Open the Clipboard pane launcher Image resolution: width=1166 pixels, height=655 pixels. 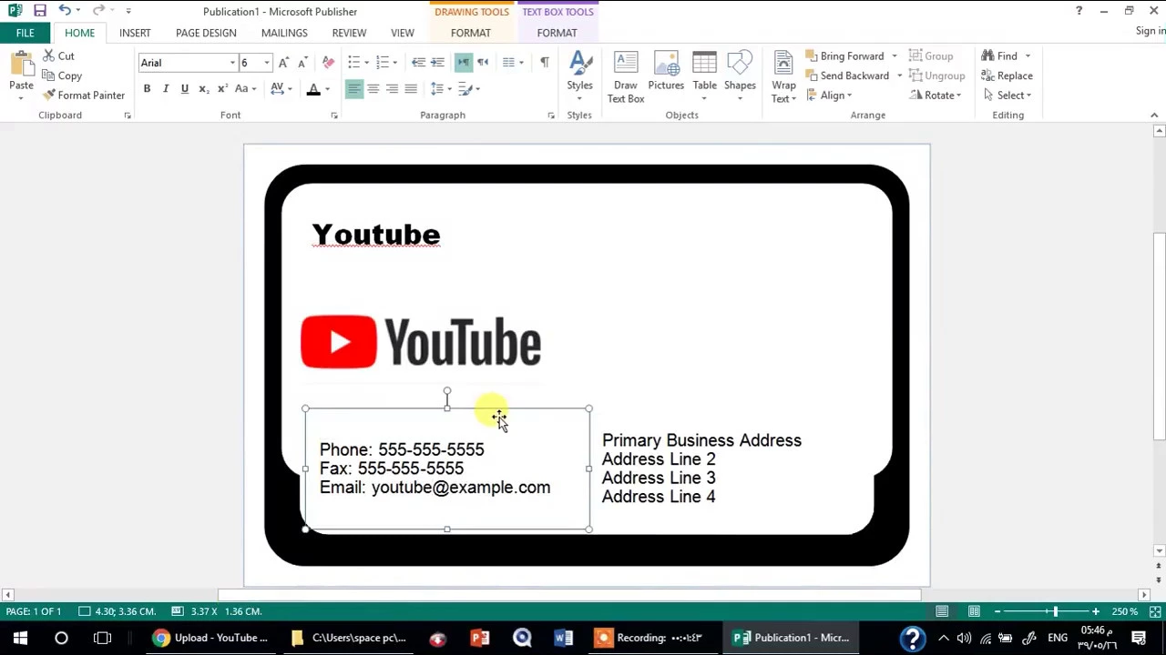(128, 116)
